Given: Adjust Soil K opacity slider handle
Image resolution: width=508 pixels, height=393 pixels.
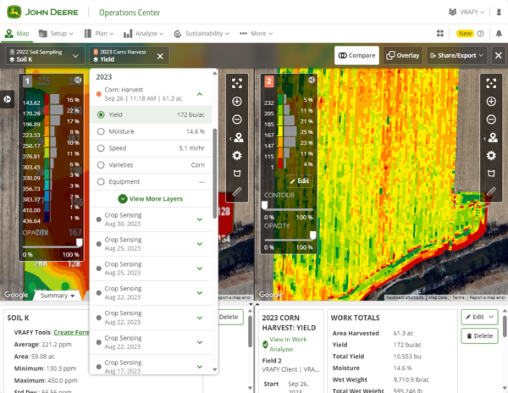Looking at the screenshot, I should coord(79,242).
